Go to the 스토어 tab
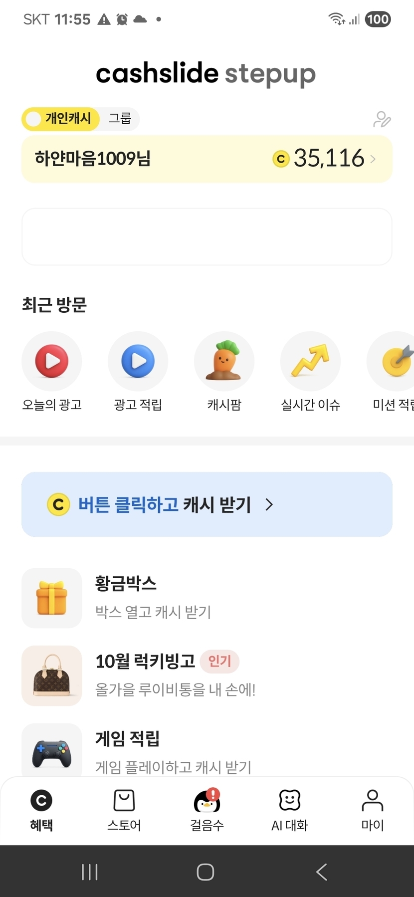This screenshot has width=414, height=897. (x=124, y=810)
